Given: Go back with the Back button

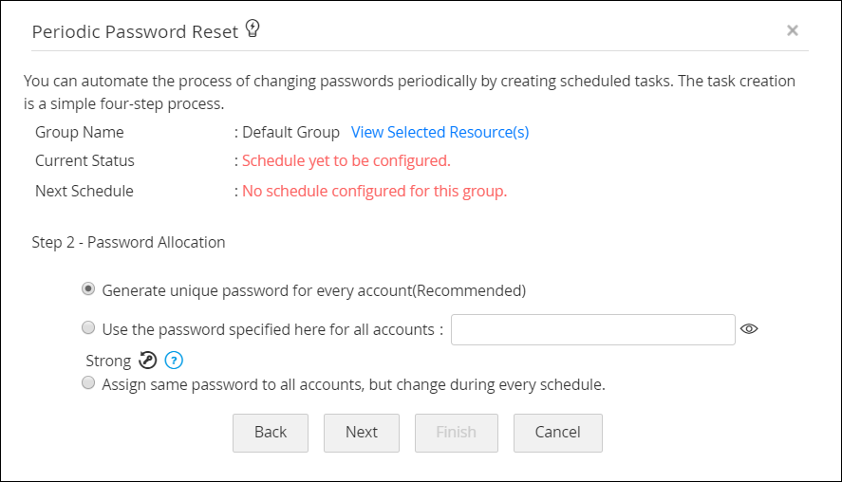Looking at the screenshot, I should pos(271,432).
